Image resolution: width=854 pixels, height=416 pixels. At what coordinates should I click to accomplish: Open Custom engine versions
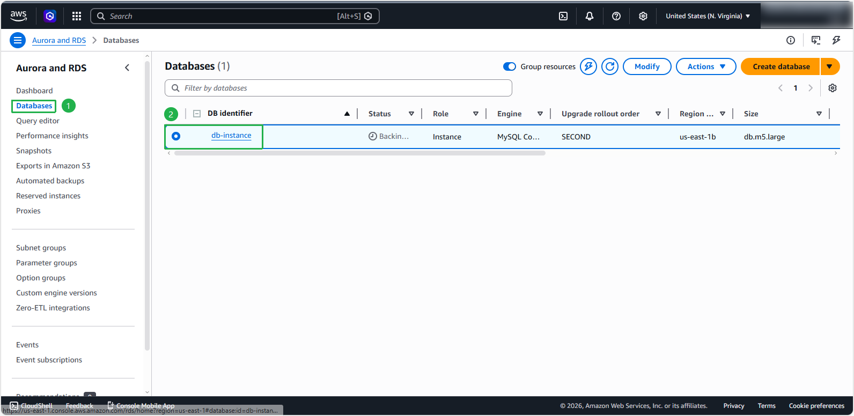[x=56, y=293]
